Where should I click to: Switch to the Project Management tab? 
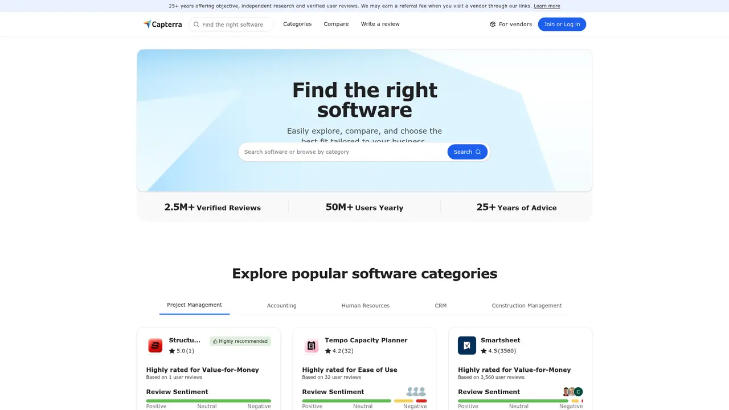195,305
